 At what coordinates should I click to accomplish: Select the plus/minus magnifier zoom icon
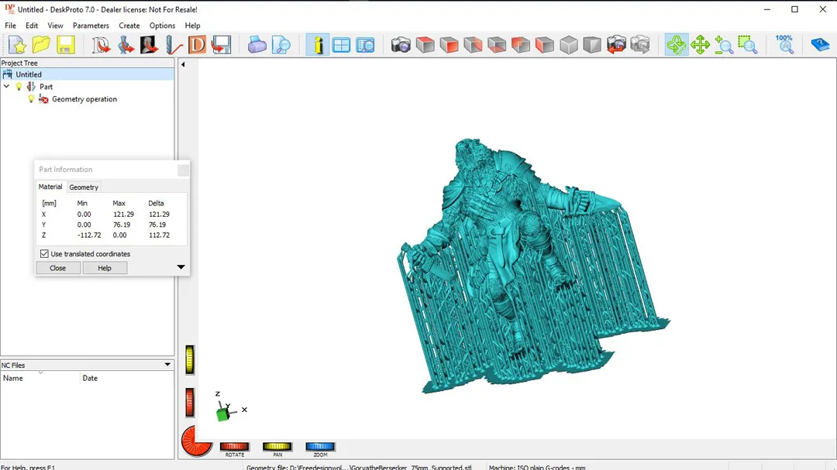[x=724, y=46]
